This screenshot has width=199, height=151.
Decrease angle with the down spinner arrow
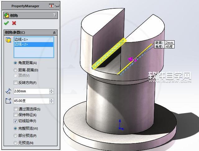(51, 102)
